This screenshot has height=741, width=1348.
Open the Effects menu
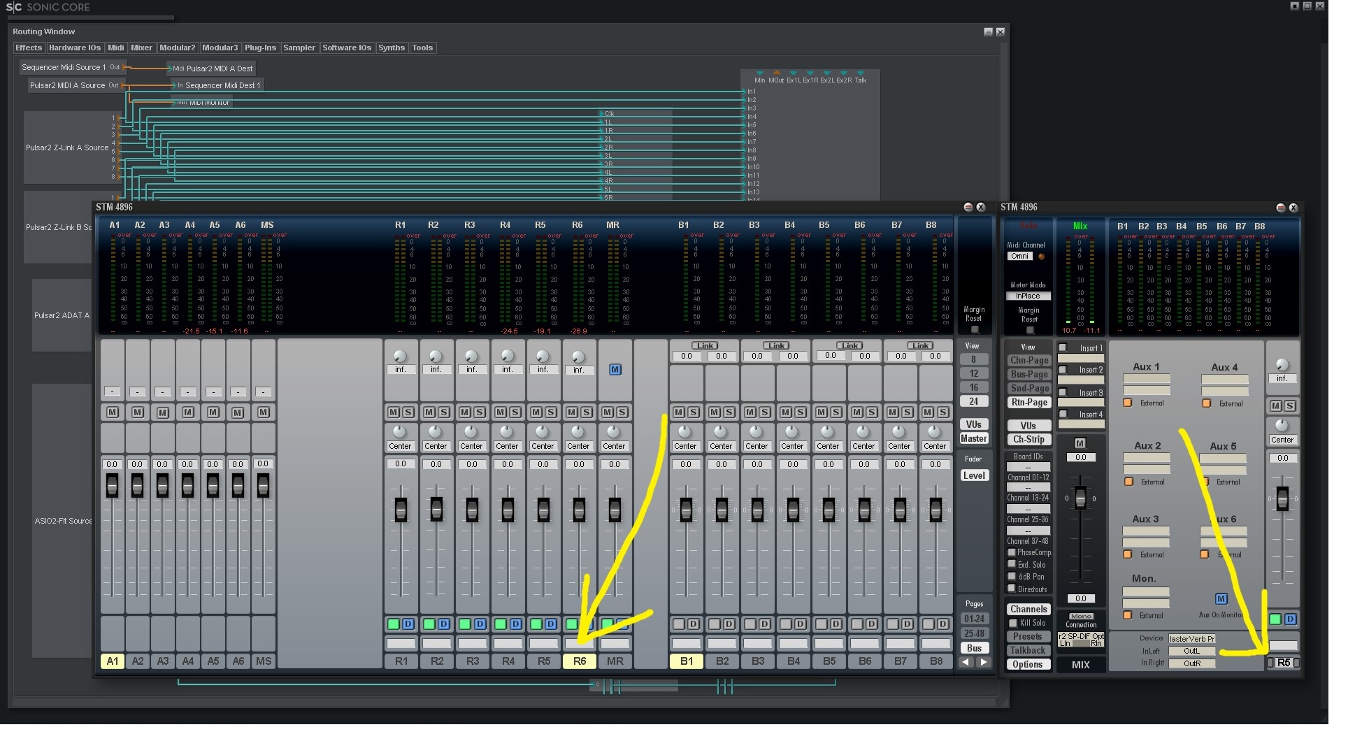tap(29, 48)
